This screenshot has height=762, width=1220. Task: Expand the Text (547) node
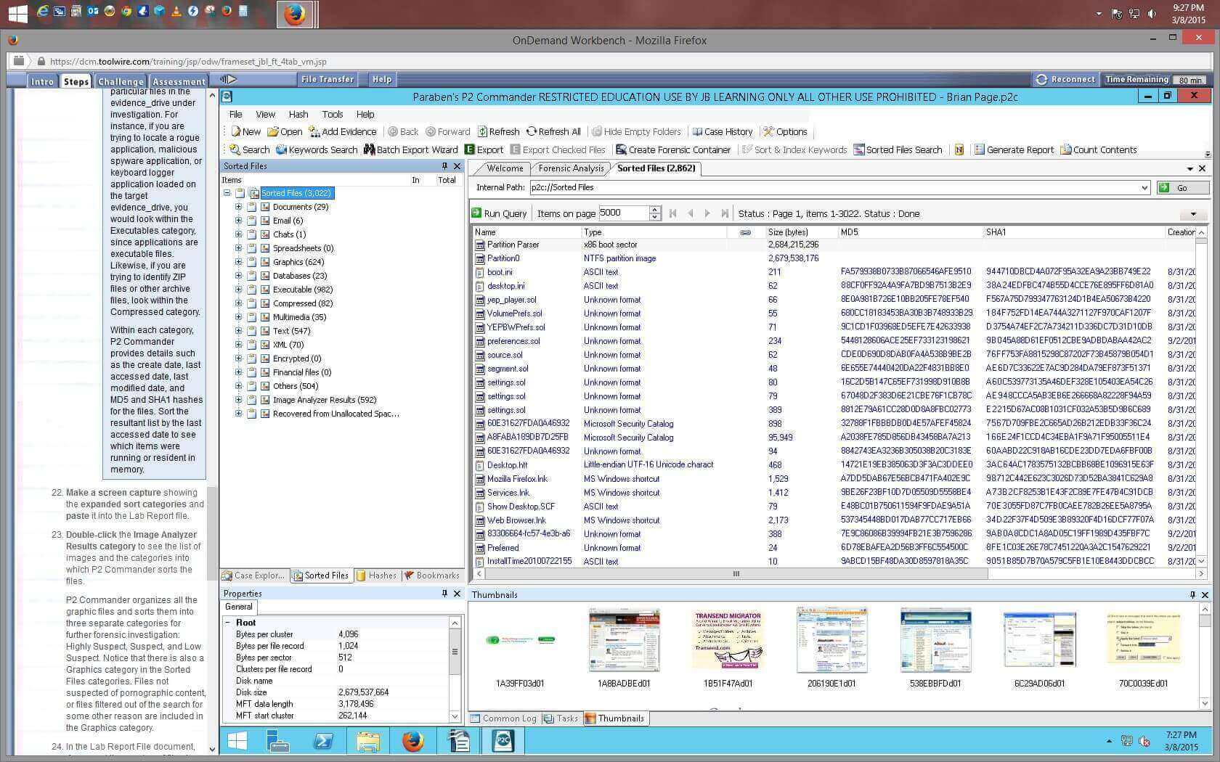coord(238,331)
